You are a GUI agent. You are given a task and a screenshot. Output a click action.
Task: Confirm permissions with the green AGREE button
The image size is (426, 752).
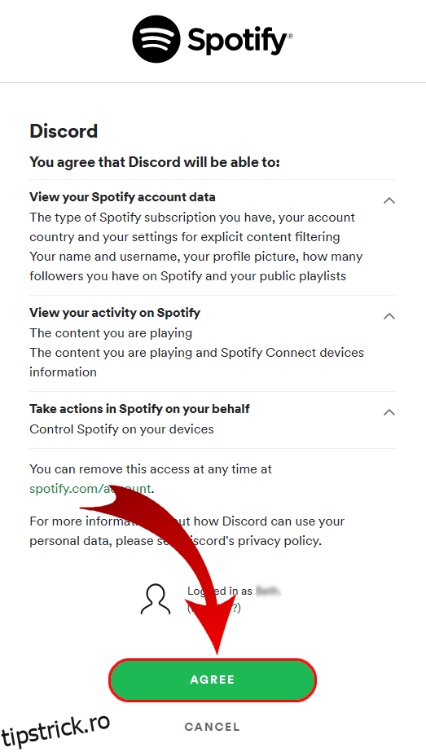coord(213,680)
